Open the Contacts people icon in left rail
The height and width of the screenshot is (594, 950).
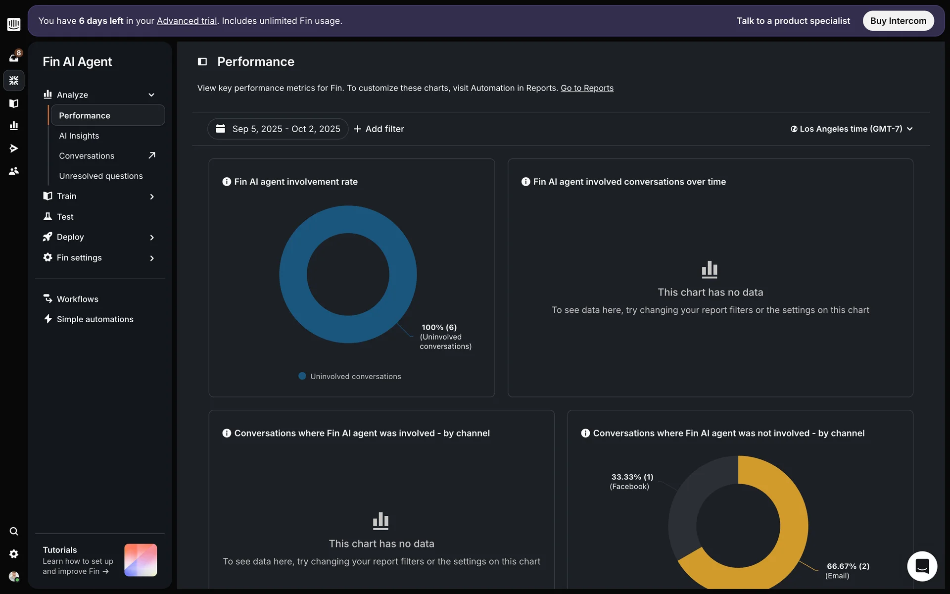click(14, 171)
